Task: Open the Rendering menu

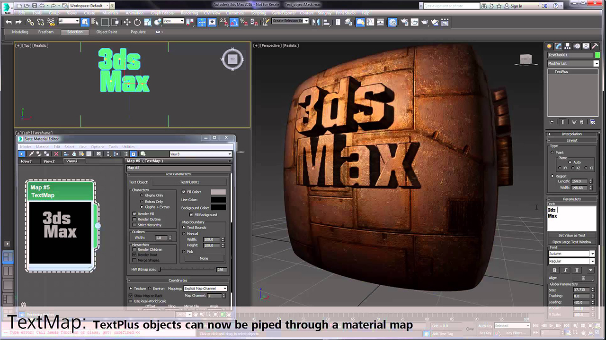Action: [189, 13]
